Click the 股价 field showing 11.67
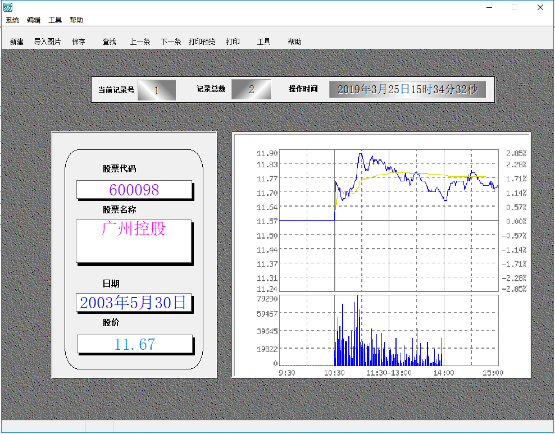555x434 pixels. pos(134,344)
